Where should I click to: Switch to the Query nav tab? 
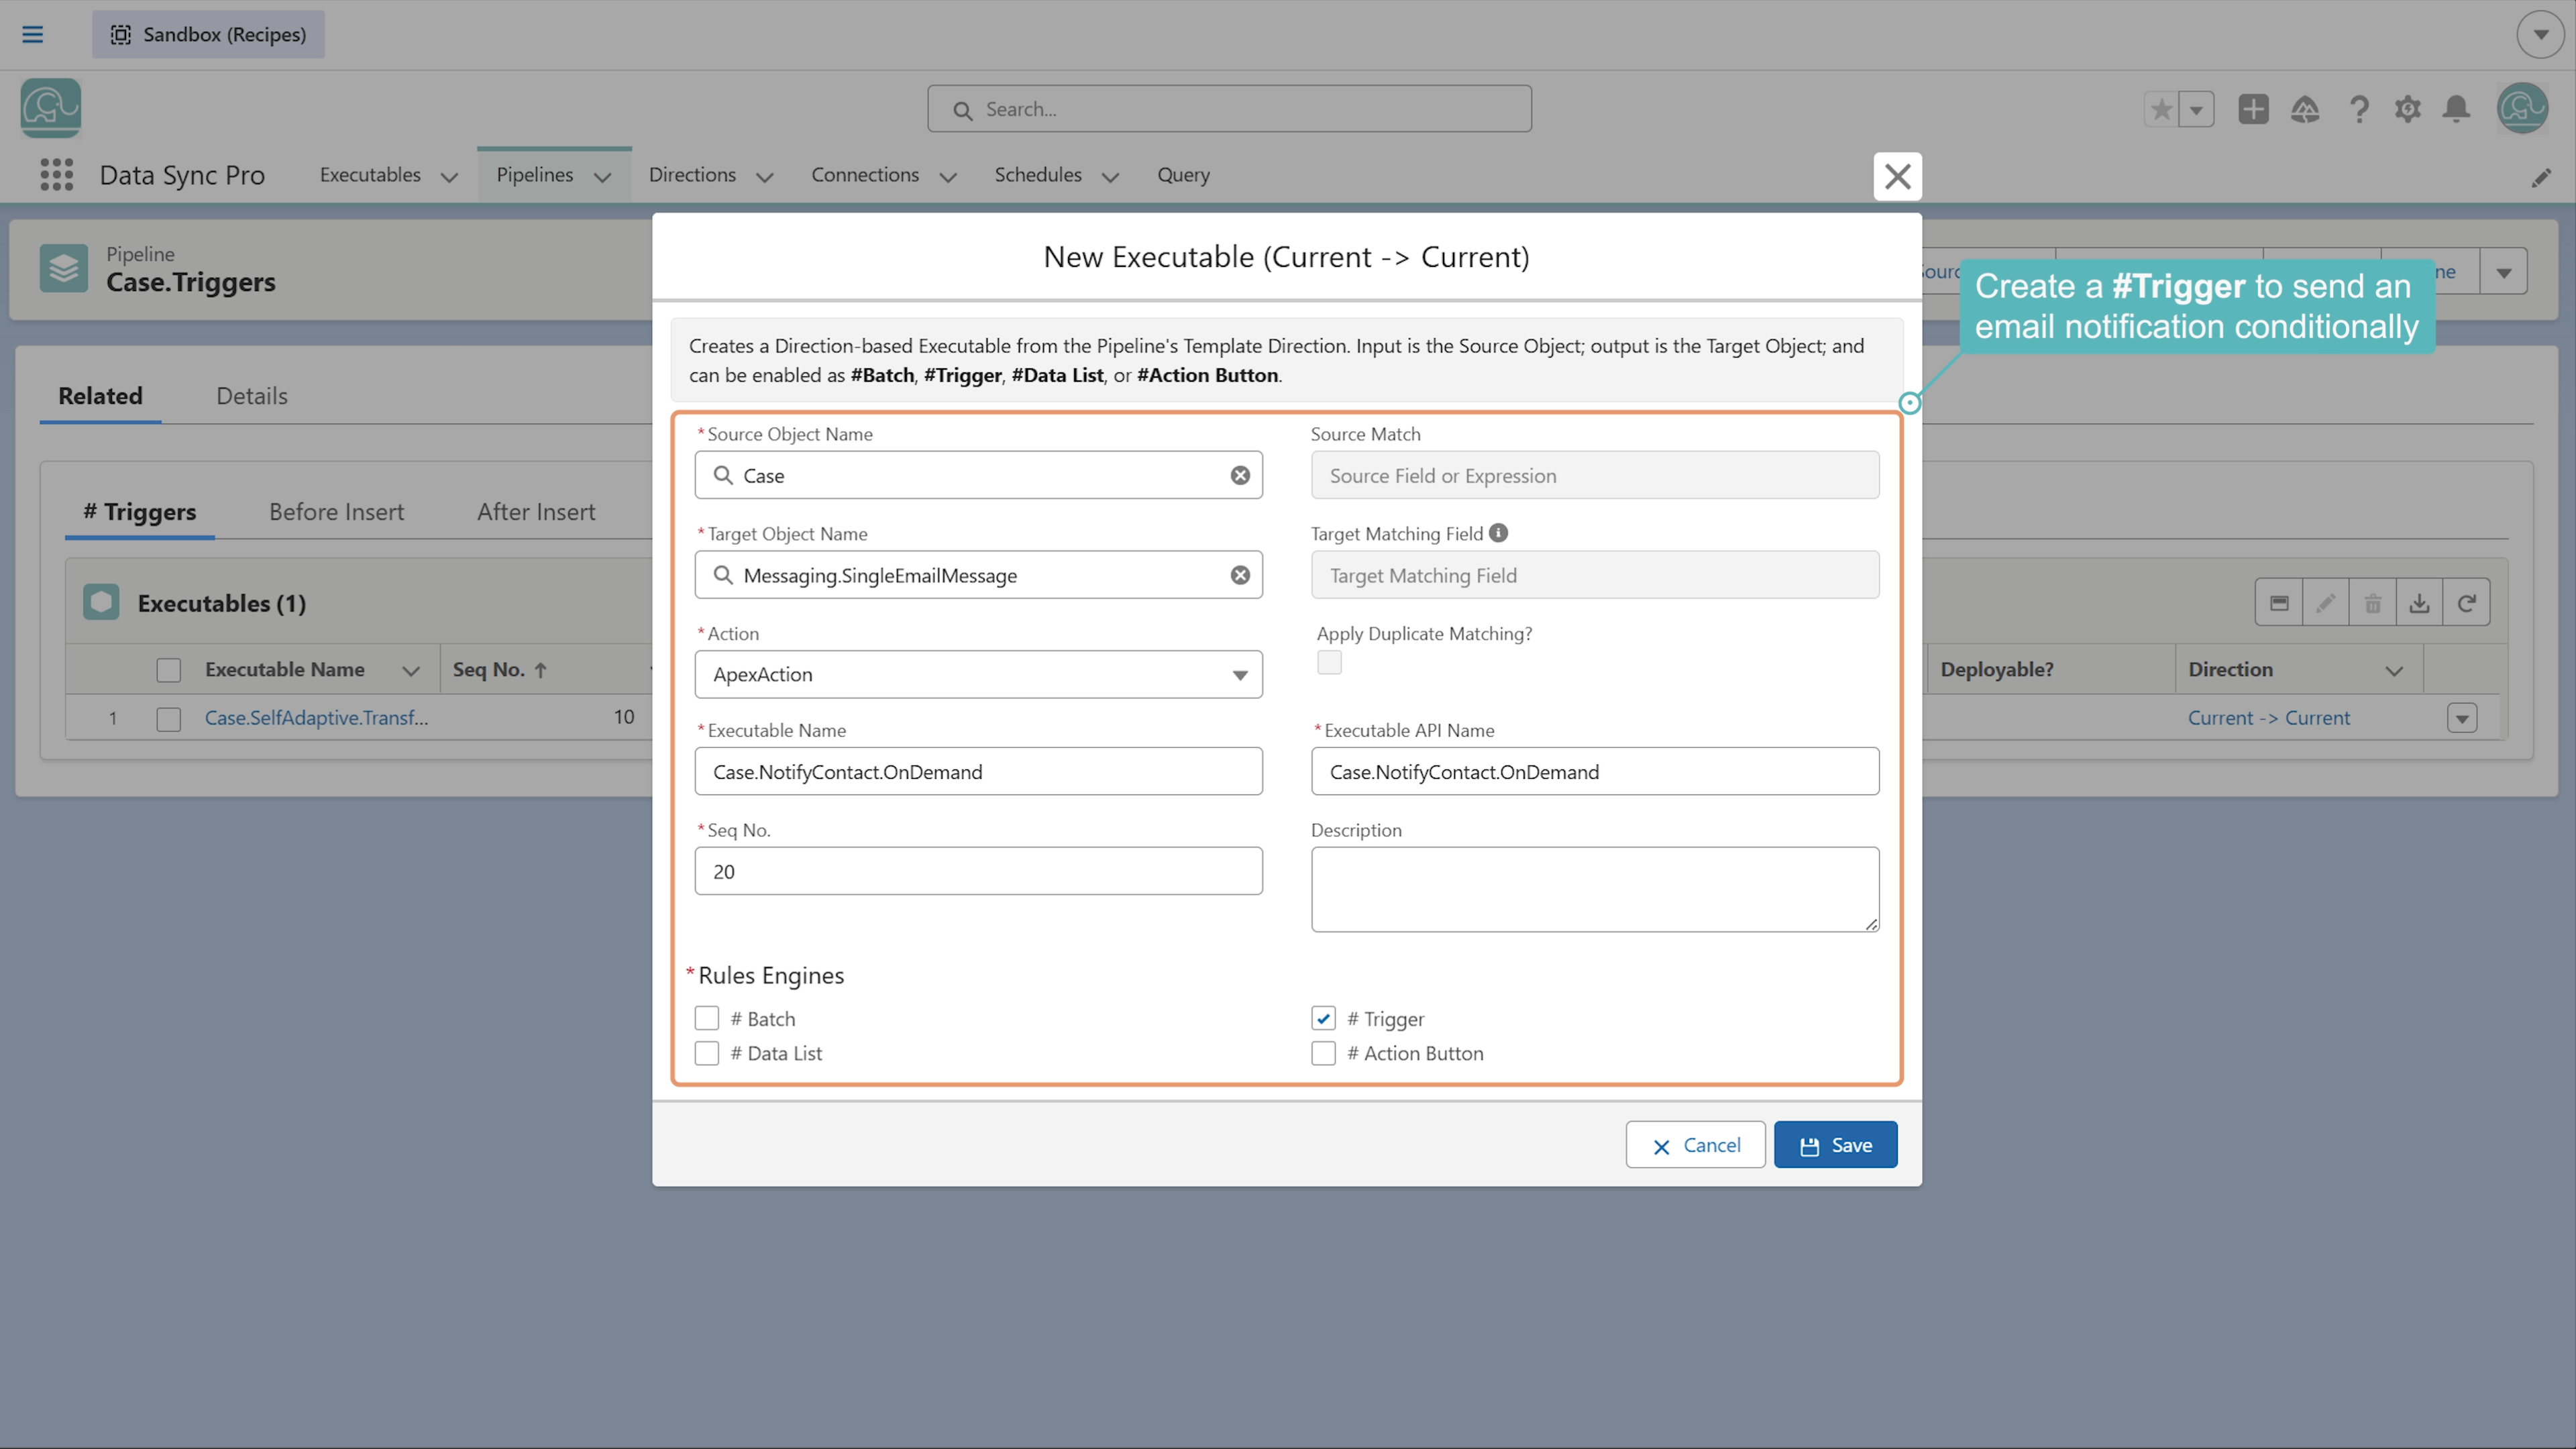[x=1183, y=174]
